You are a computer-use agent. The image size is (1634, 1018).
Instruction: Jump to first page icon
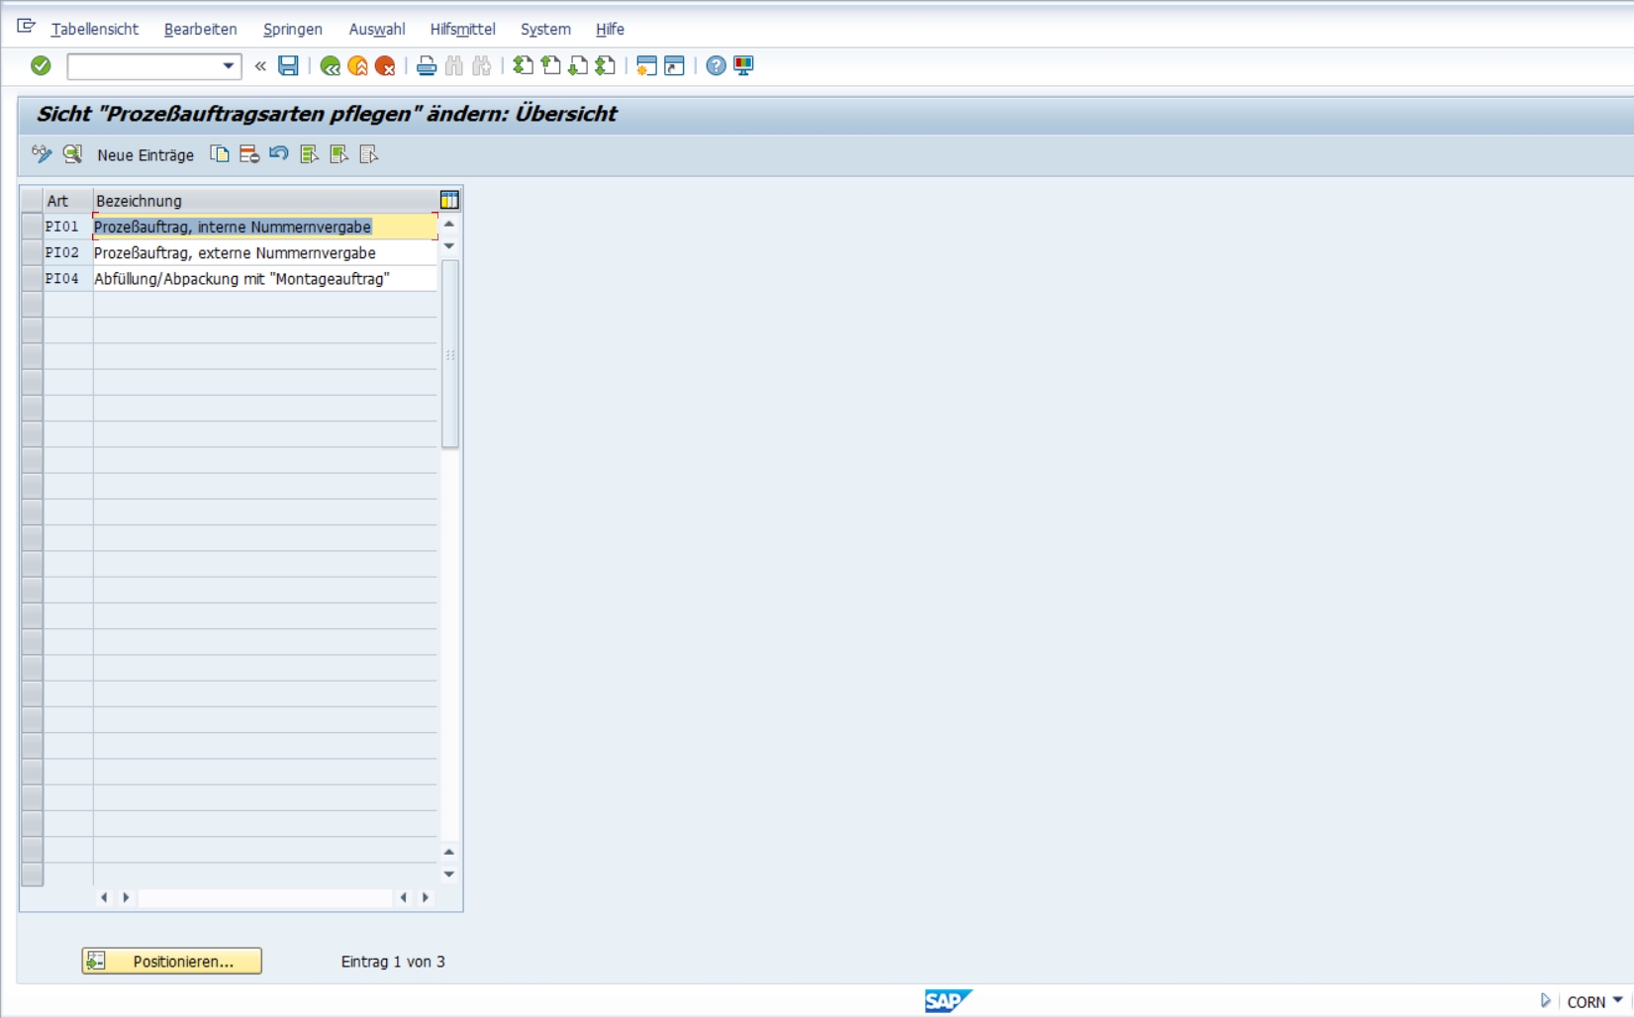pyautogui.click(x=523, y=65)
